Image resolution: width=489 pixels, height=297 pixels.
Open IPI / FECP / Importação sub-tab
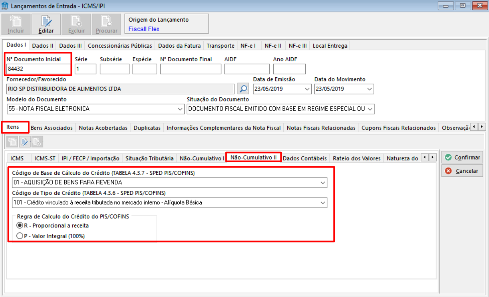click(90, 158)
